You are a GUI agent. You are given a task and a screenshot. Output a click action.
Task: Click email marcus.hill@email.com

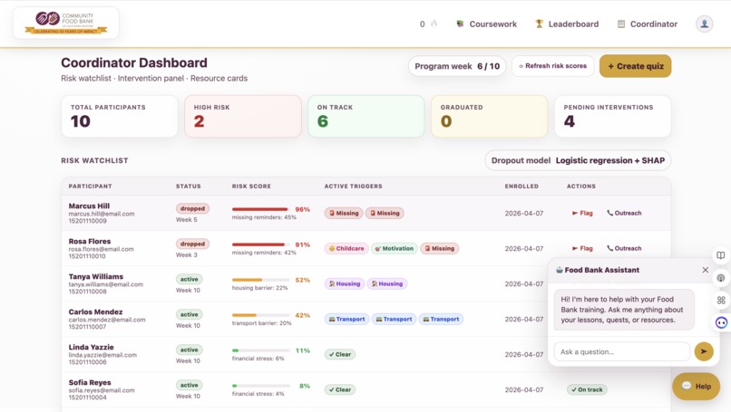click(102, 214)
